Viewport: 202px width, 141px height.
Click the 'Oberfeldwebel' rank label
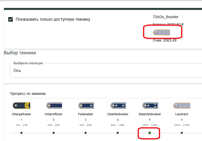[x=118, y=114]
